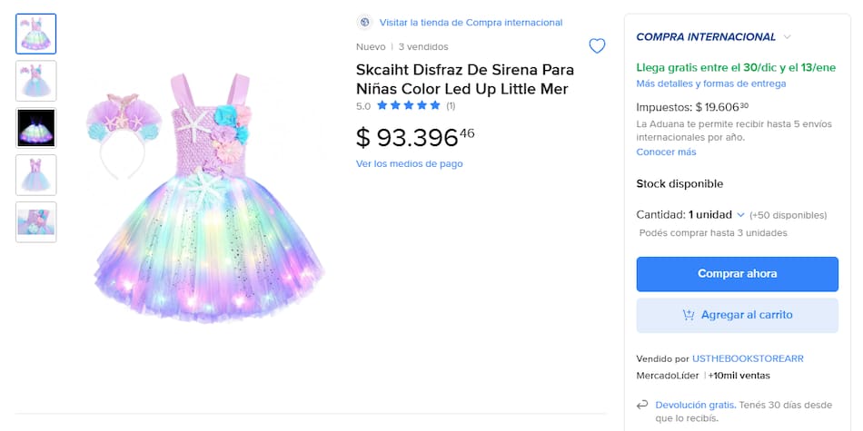Click the five-star rating icons
This screenshot has height=431, width=863.
pos(409,105)
